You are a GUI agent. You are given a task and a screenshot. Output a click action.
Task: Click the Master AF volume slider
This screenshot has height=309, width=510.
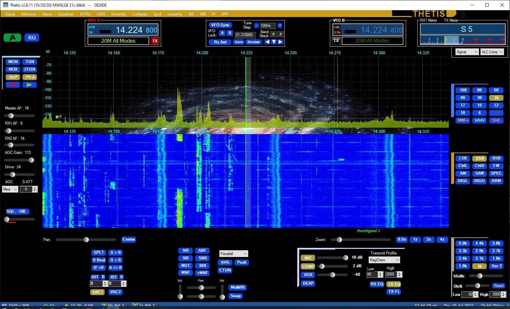11,115
